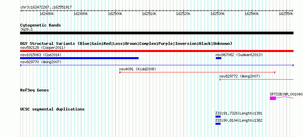
Task: Click the 162540k ruler tick label
Action: (252, 14)
